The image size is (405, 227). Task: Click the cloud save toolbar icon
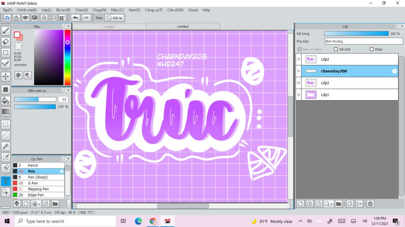(x=7, y=18)
